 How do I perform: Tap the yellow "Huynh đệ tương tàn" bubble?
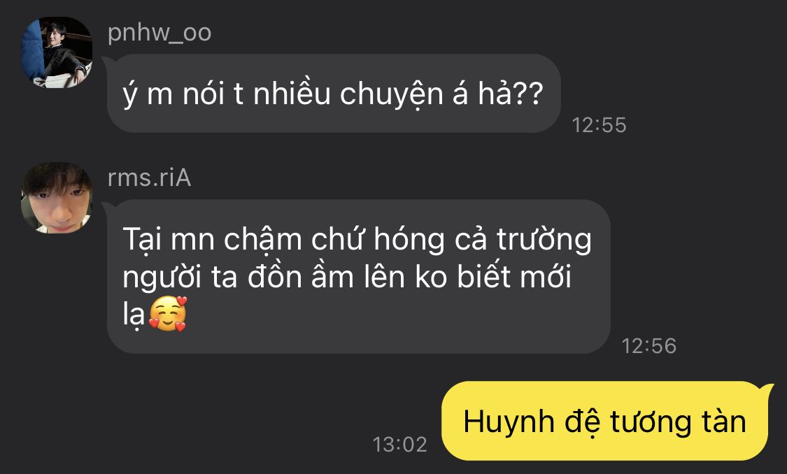(x=605, y=421)
